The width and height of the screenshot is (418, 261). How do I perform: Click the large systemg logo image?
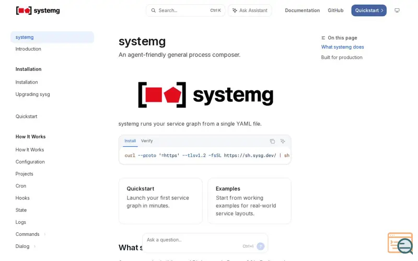pyautogui.click(x=205, y=95)
